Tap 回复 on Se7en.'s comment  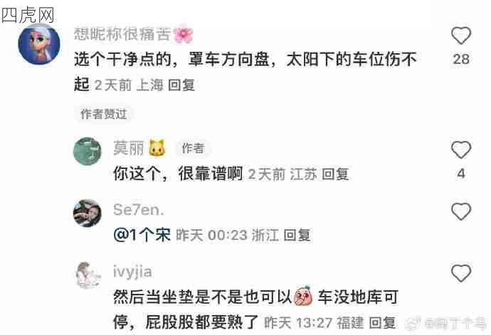tap(297, 235)
